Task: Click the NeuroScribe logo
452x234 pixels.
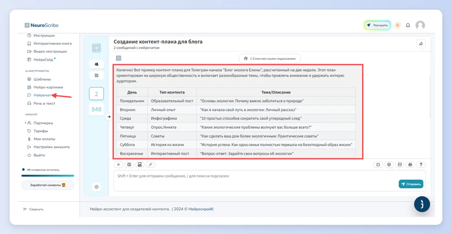Action: (42, 25)
